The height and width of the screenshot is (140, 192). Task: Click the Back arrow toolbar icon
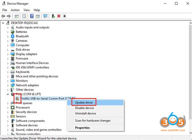[3, 16]
